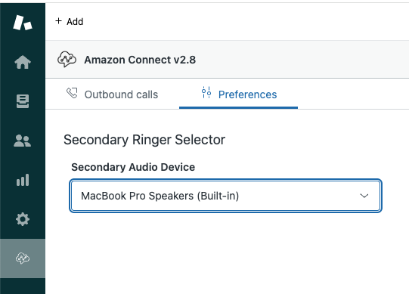Click the sliders icon beside Preferences

pos(206,92)
